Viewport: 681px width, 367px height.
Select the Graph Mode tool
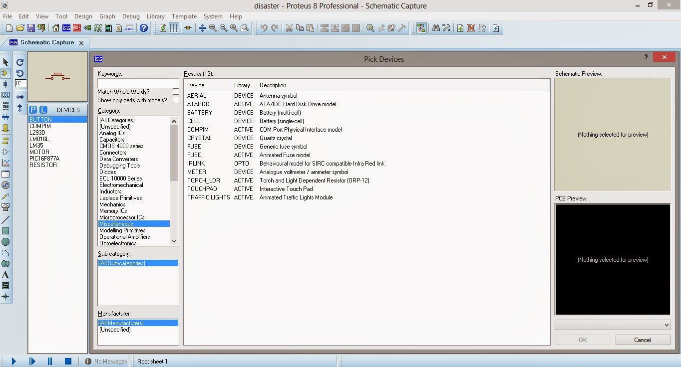click(x=5, y=163)
